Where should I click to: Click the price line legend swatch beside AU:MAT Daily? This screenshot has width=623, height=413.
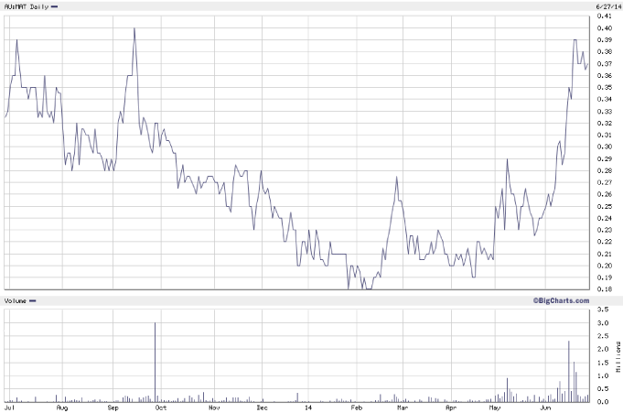pyautogui.click(x=56, y=6)
